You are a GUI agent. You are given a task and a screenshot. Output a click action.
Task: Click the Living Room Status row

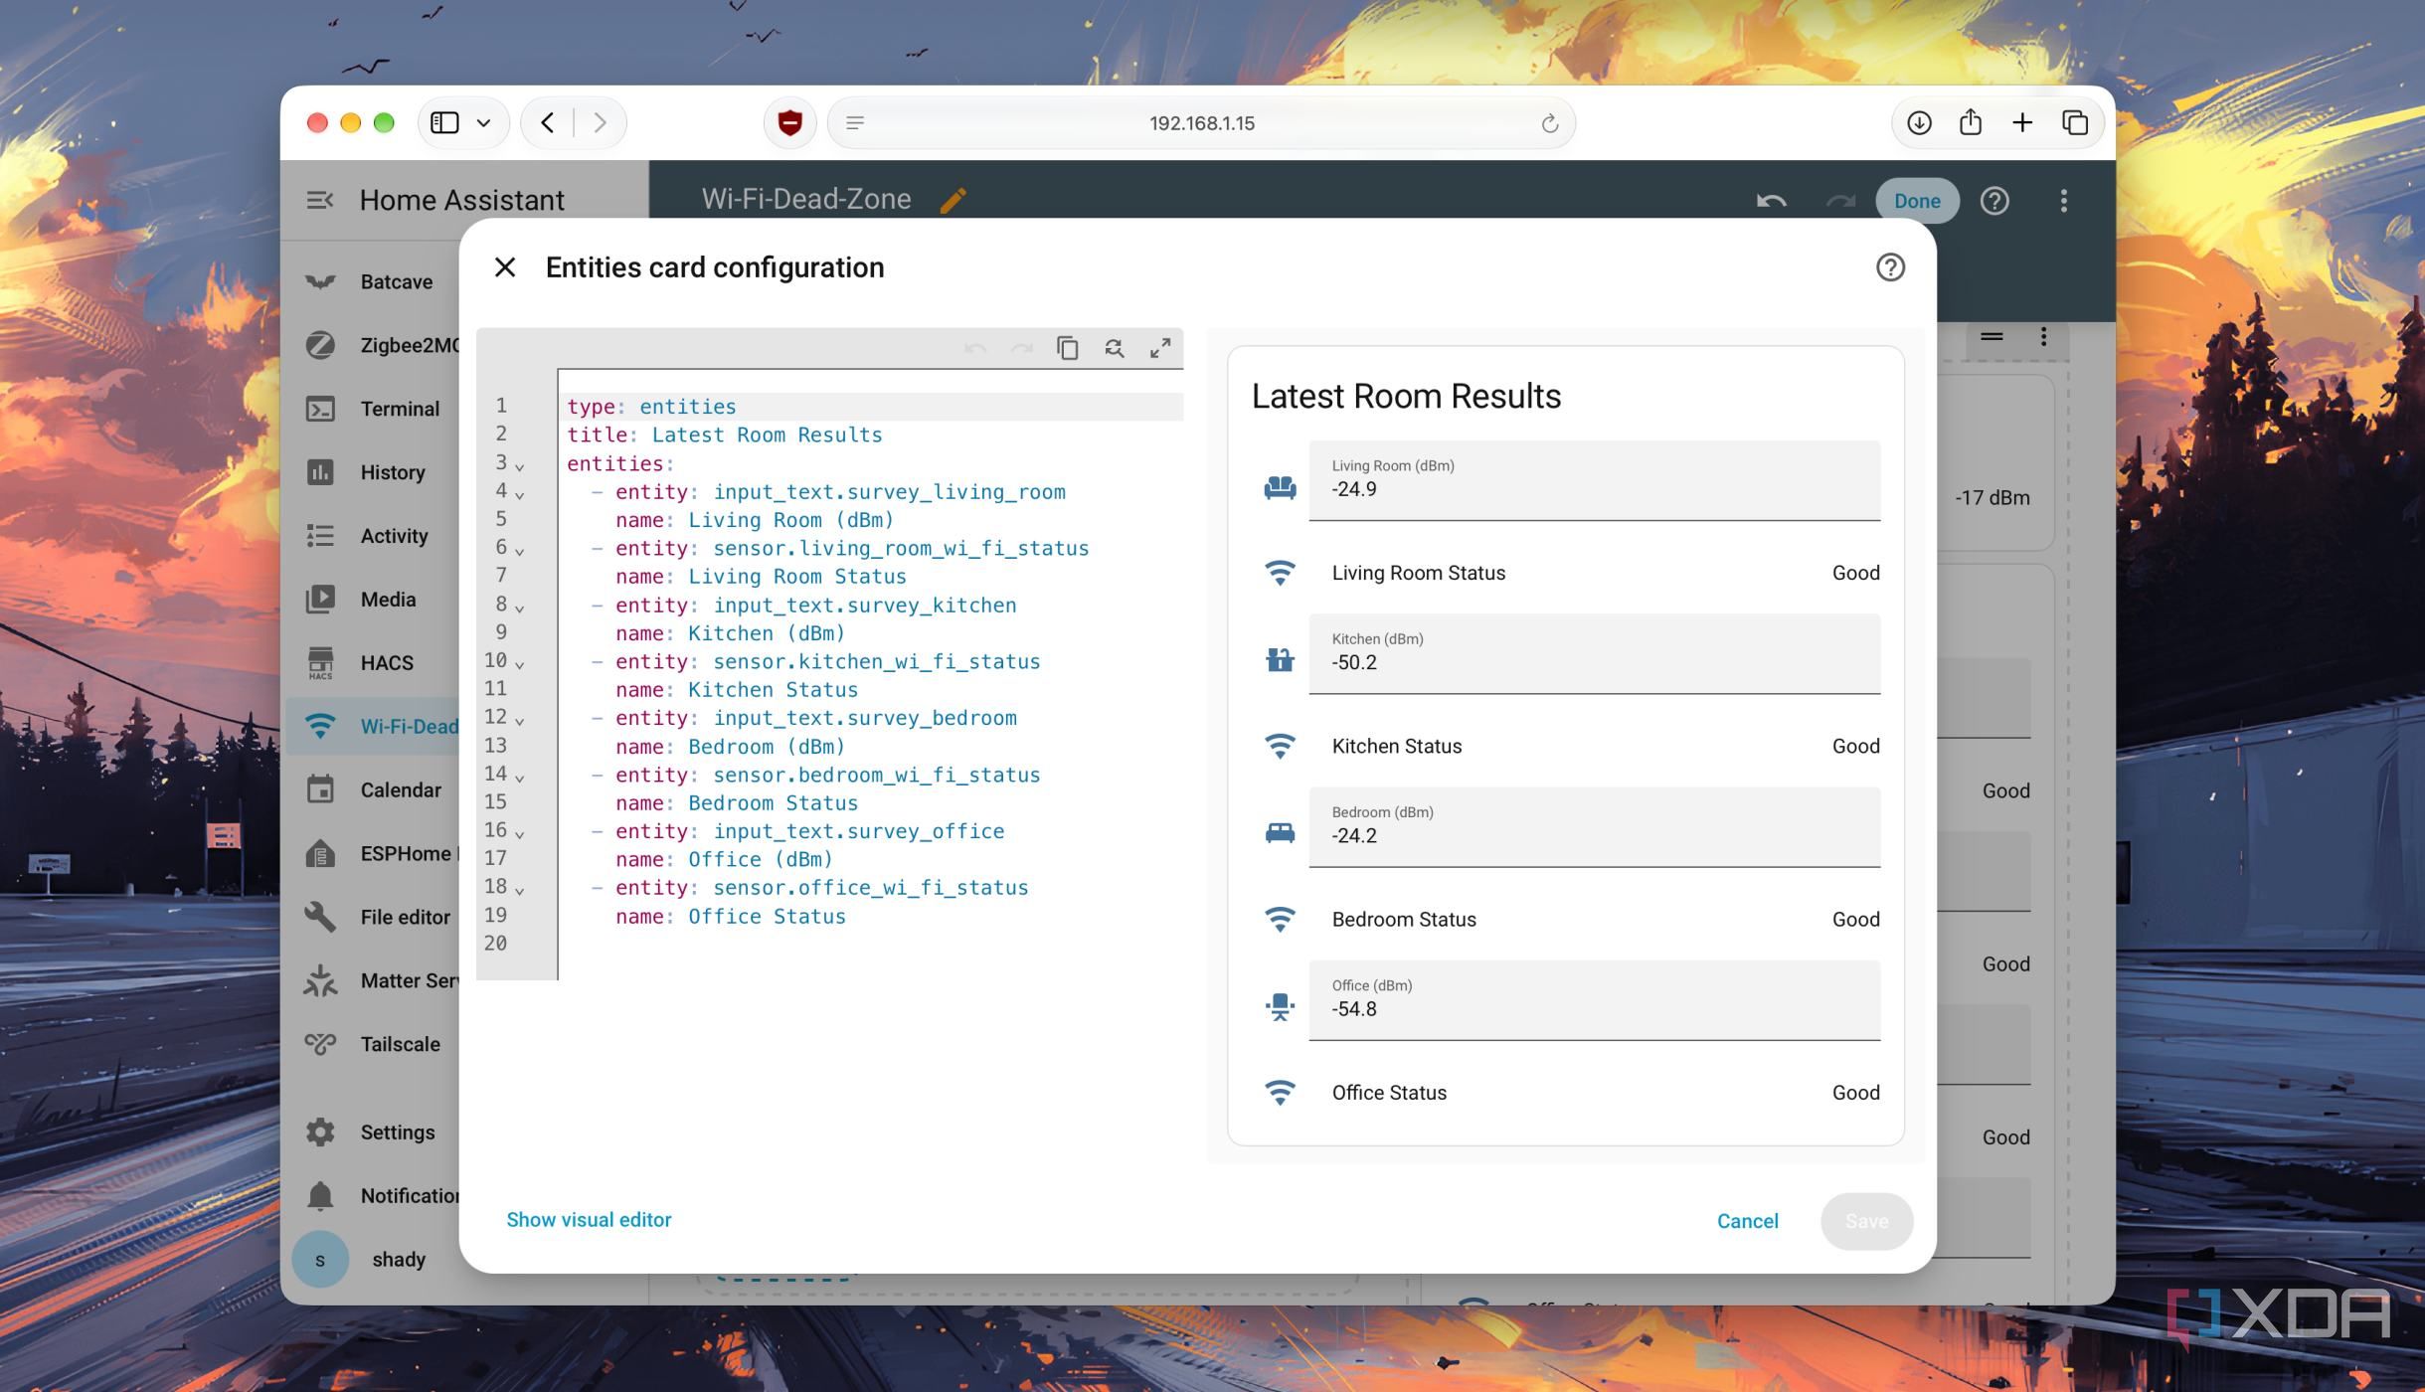pyautogui.click(x=1570, y=573)
